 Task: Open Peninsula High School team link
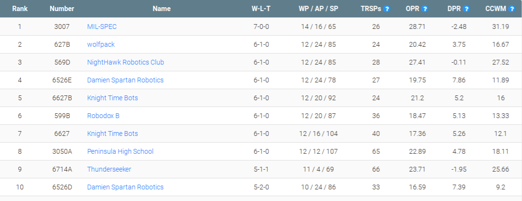click(120, 152)
